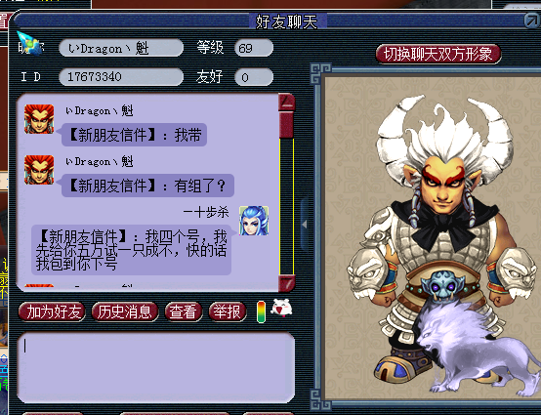Click the second red-haired avatar beside 有组了
Image resolution: width=541 pixels, height=415 pixels.
point(39,170)
